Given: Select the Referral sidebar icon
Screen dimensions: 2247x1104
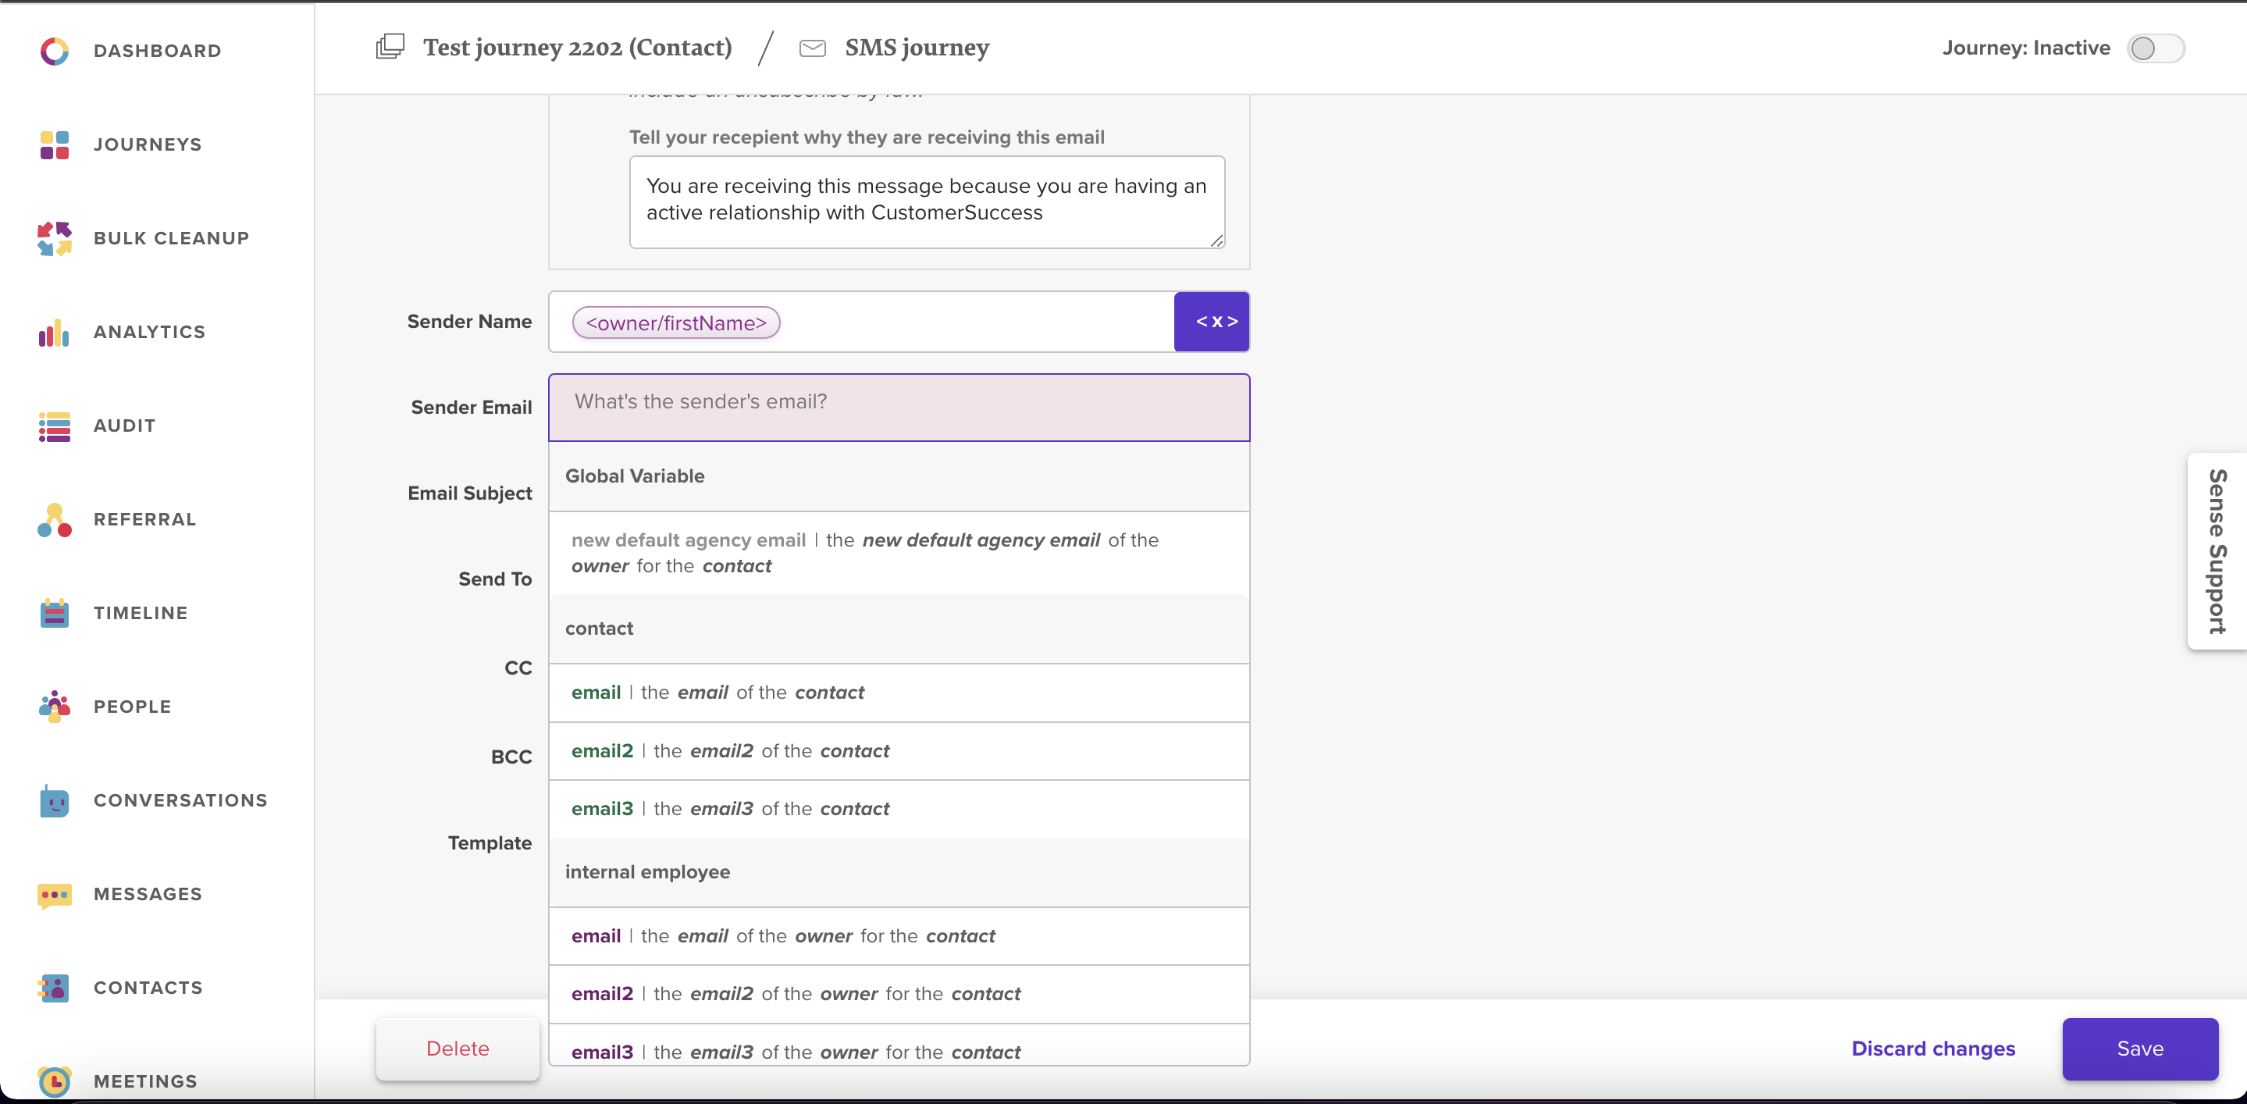Looking at the screenshot, I should 53,520.
